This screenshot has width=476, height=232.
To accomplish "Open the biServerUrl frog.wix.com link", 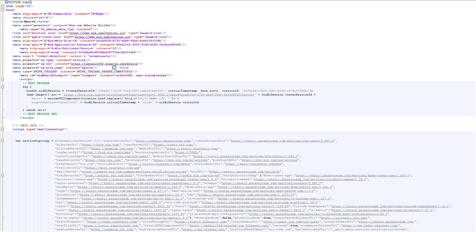I will pyautogui.click(x=101, y=145).
